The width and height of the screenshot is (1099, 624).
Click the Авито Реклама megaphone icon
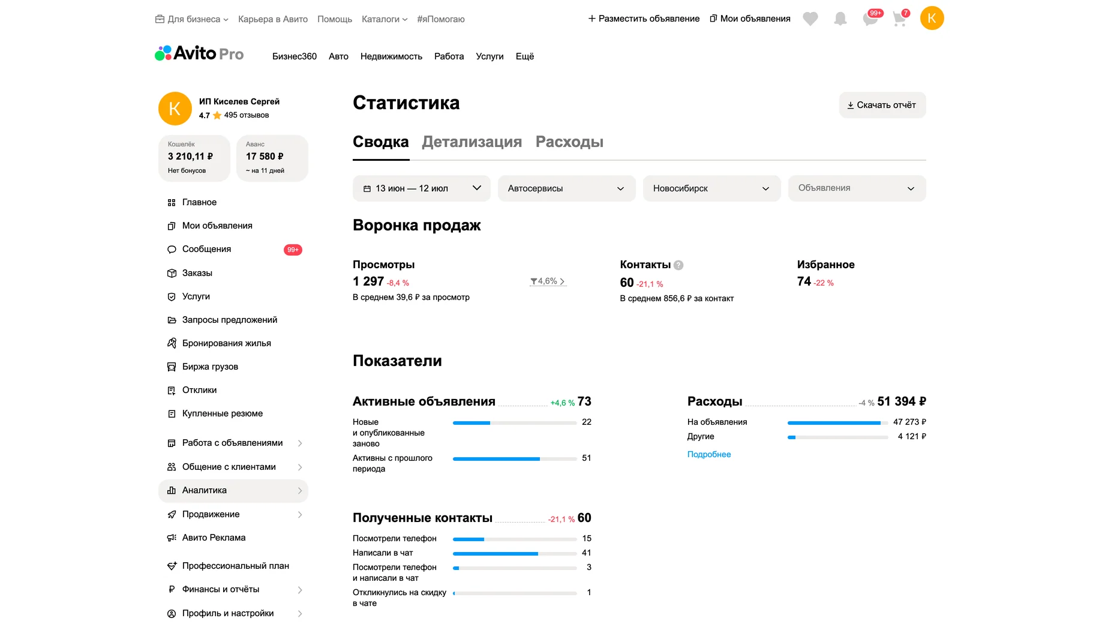[172, 538]
